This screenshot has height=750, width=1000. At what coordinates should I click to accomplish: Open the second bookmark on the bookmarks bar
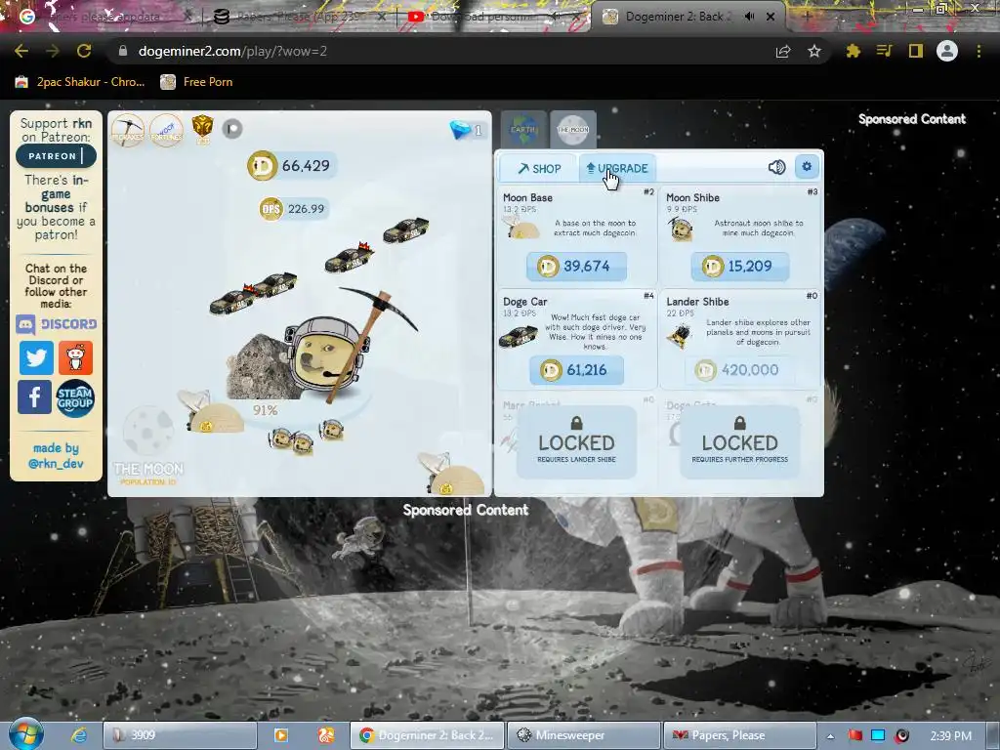pyautogui.click(x=196, y=82)
